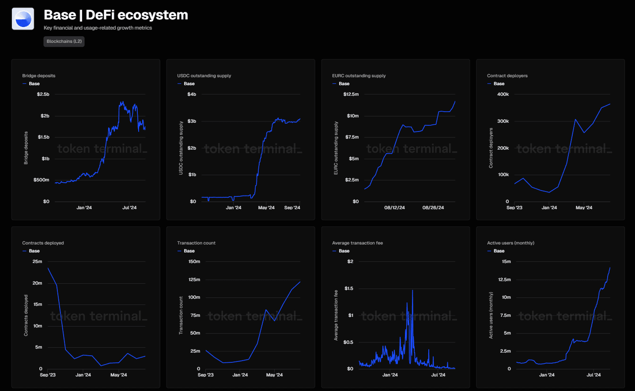Viewport: 635px width, 391px height.
Task: Select the "Active users (monthly)" chart title
Action: pos(510,243)
